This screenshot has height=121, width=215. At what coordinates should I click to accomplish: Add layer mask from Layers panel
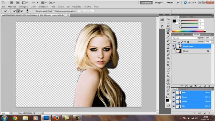pos(191,86)
